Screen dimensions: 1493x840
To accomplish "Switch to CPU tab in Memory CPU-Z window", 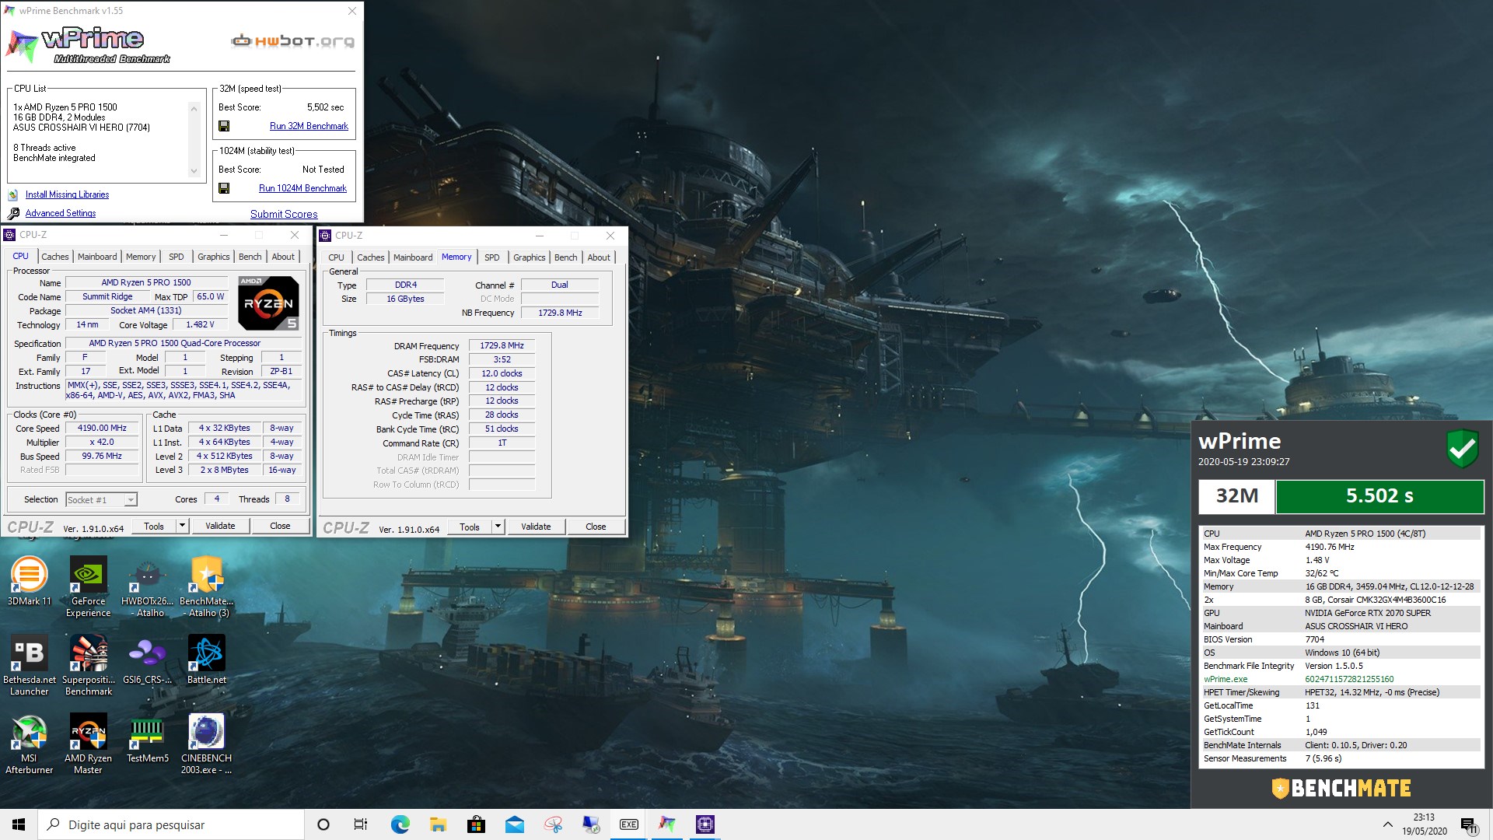I will [x=336, y=257].
